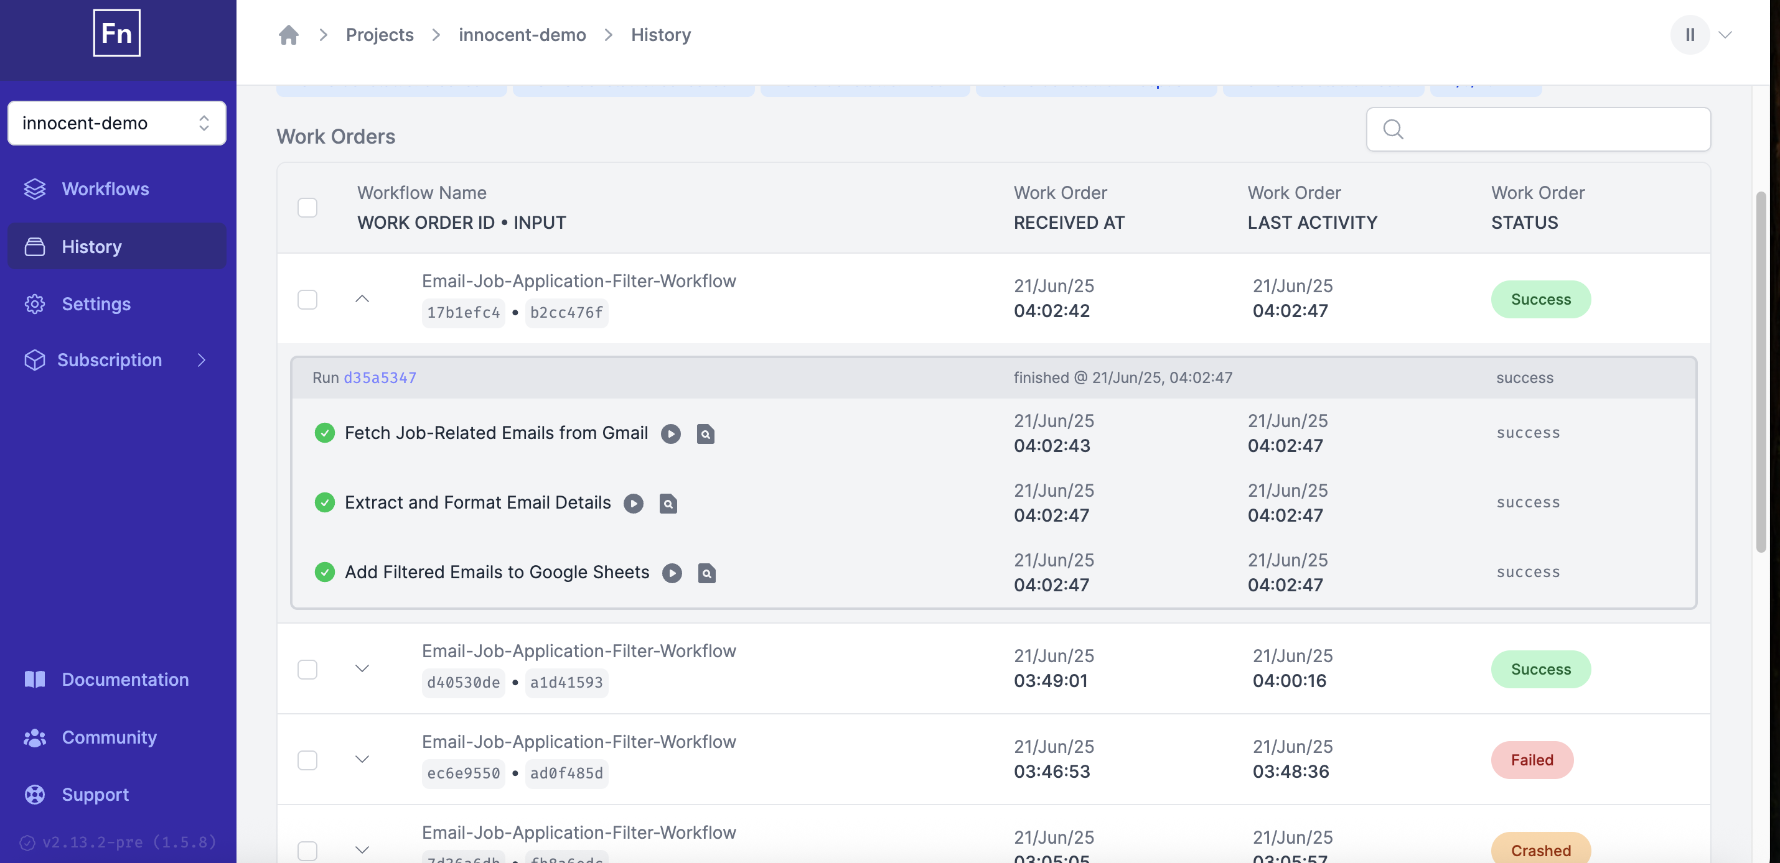Click the Settings gear icon
Image resolution: width=1780 pixels, height=863 pixels.
pos(35,304)
